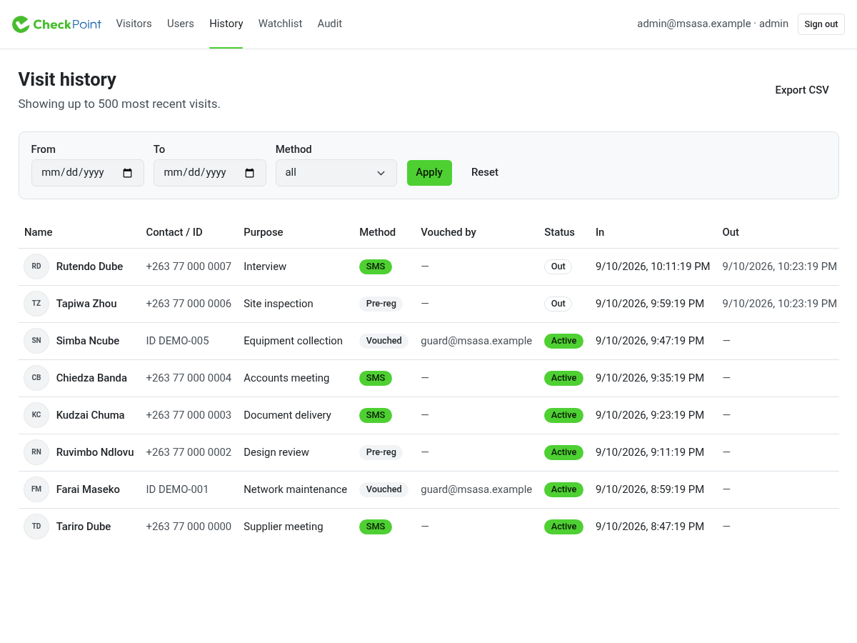
Task: Go to the Visitors tab
Action: 134,24
